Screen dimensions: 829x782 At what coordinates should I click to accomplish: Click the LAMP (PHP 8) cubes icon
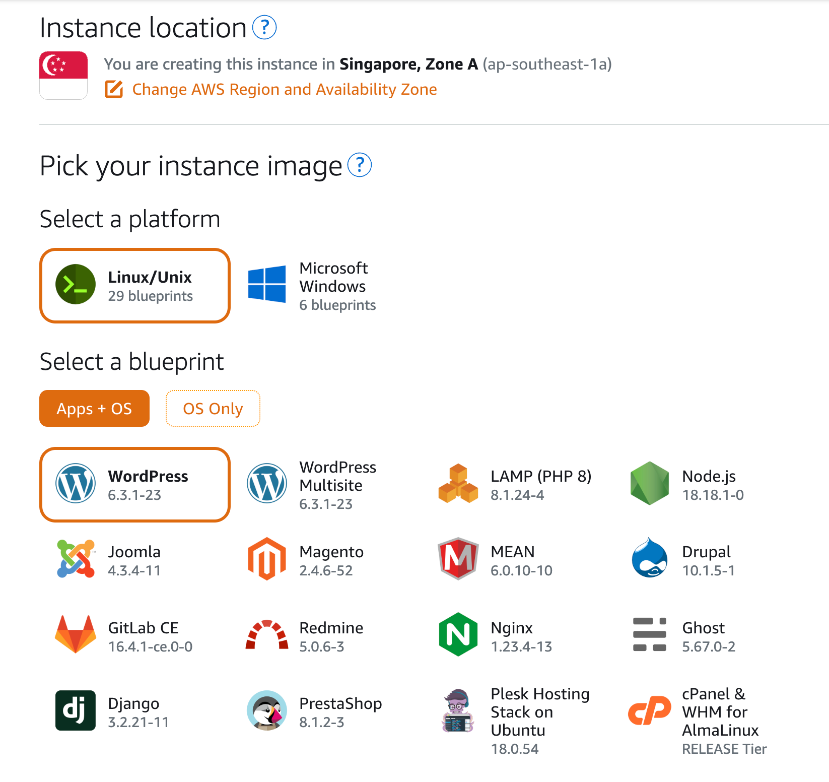coord(458,484)
